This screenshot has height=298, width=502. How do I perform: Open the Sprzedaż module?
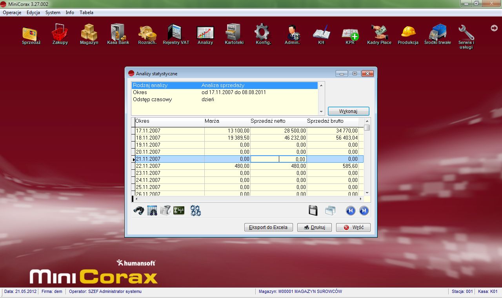pyautogui.click(x=31, y=35)
